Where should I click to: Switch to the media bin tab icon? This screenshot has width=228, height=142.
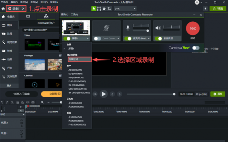28,16
